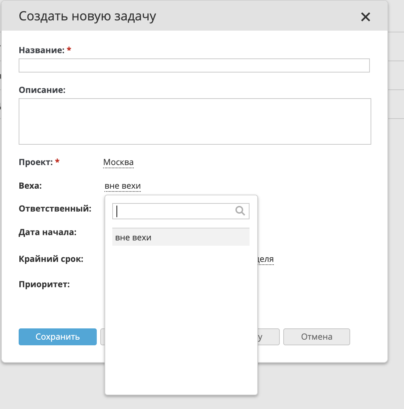Click the Название field label
The width and height of the screenshot is (404, 409).
tap(42, 50)
